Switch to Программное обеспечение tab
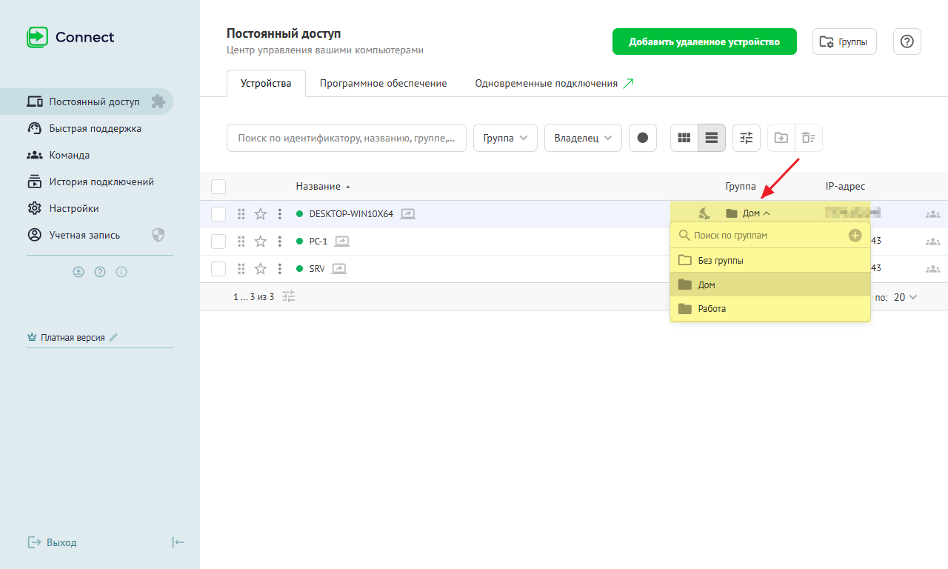 click(383, 84)
